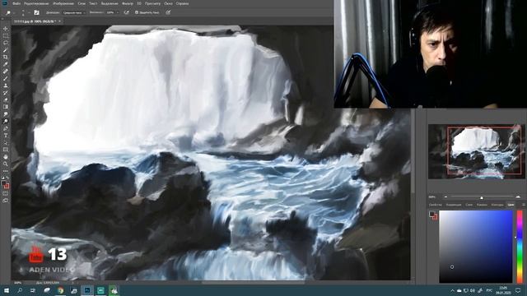Open the brush settings panel icon
Screen dimensions: 527x296
click(x=36, y=12)
